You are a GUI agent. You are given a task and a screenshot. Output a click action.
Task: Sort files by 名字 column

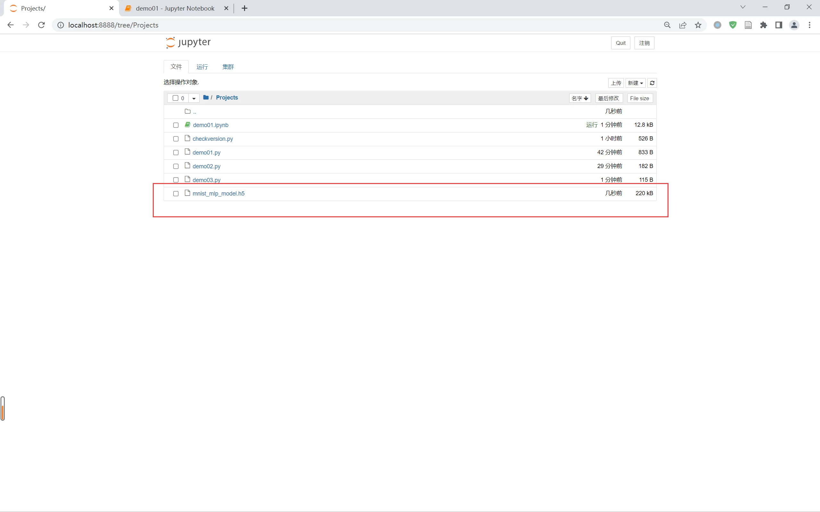tap(580, 98)
